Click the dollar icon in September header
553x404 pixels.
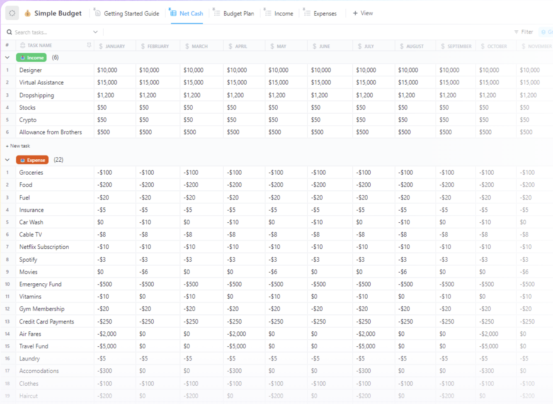pos(443,46)
